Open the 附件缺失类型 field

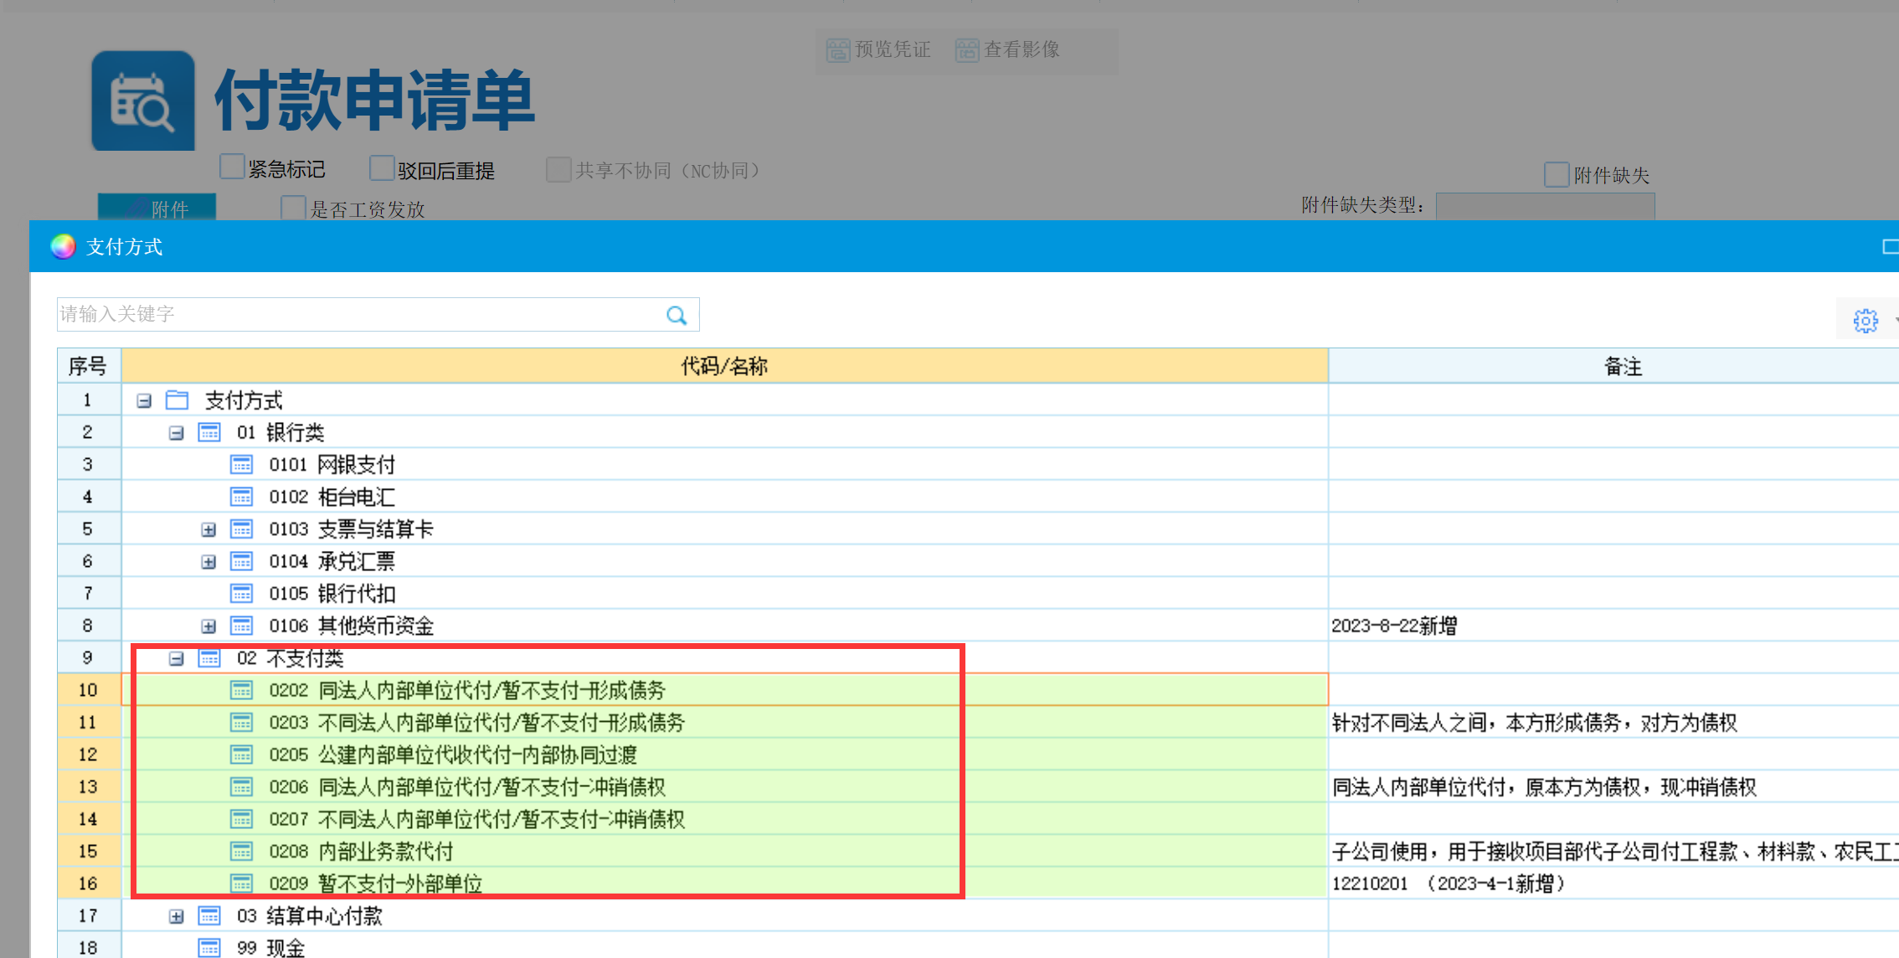[x=1545, y=206]
